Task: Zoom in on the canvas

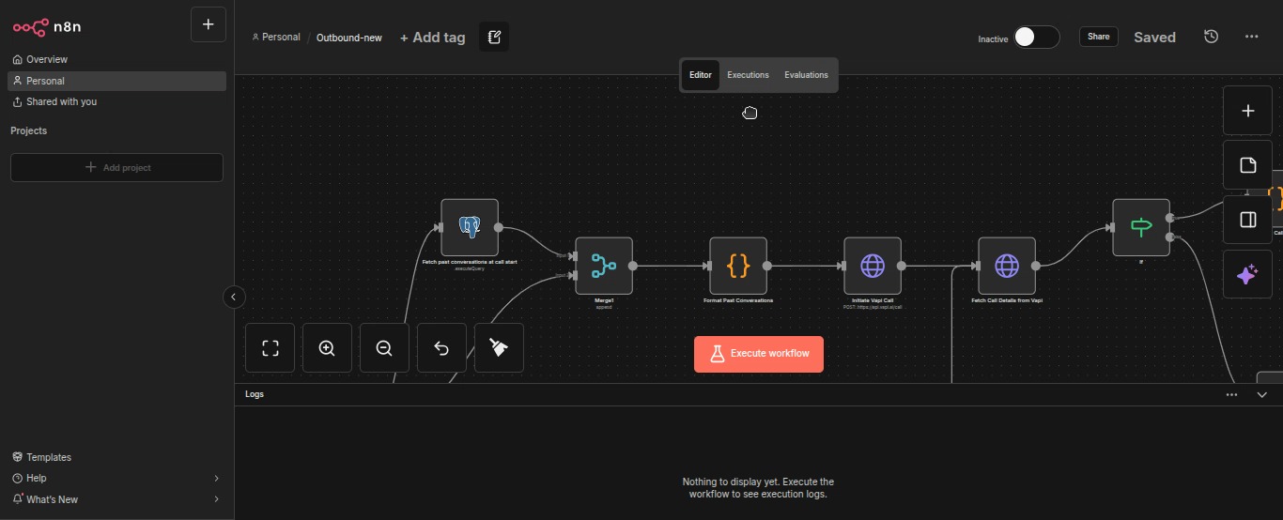Action: click(327, 348)
